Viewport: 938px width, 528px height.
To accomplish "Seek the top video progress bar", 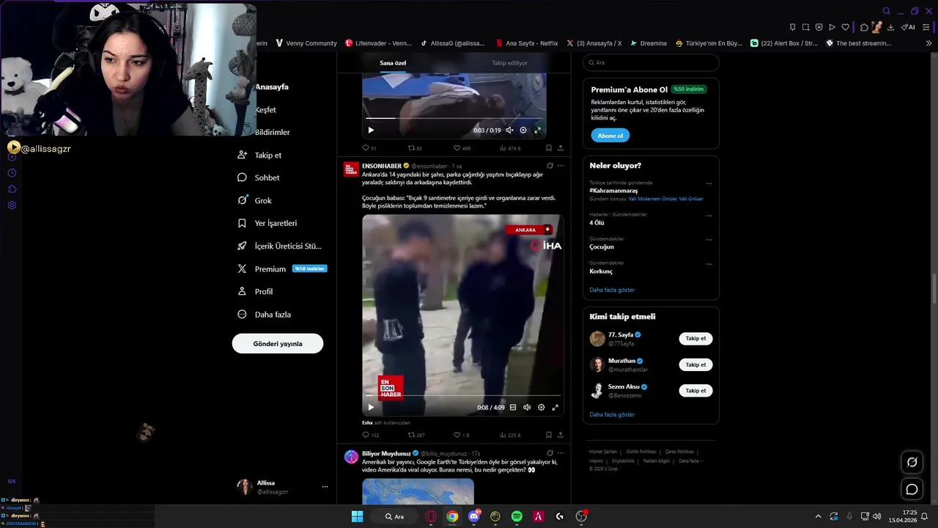I will (454, 118).
